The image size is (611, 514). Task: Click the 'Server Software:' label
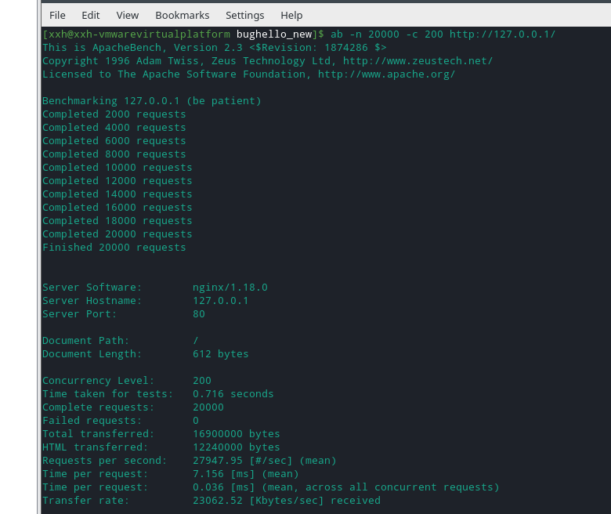tap(92, 288)
